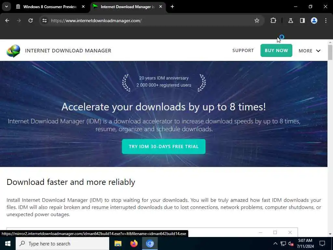
Task: Reload the current page
Action: click(x=31, y=21)
